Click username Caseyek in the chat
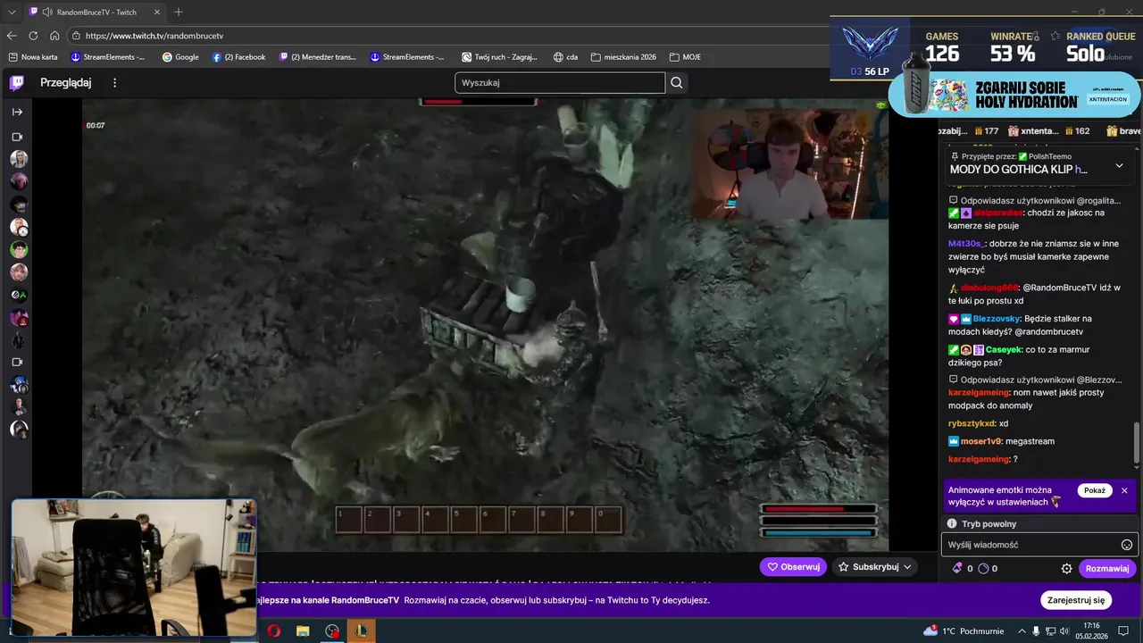The width and height of the screenshot is (1143, 643). click(x=1004, y=349)
